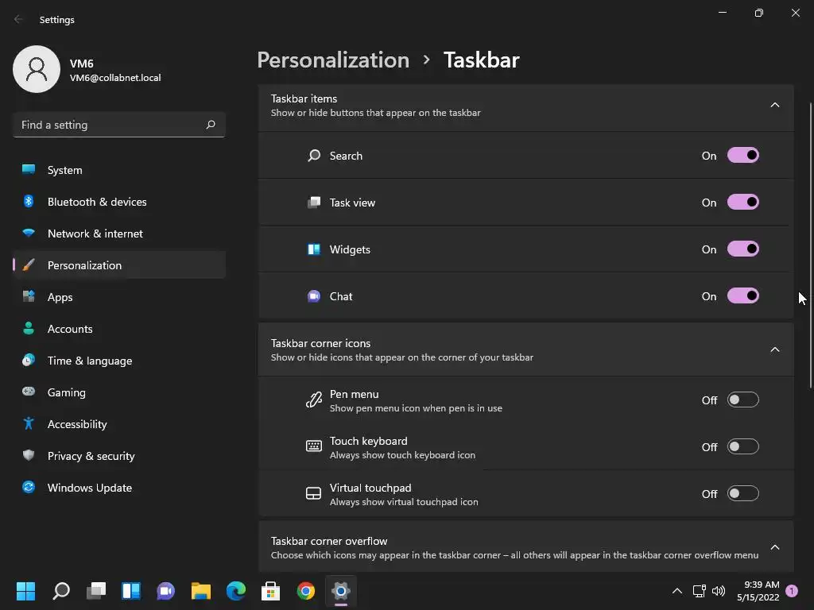The height and width of the screenshot is (610, 814).
Task: Enable the Touch keyboard toggle
Action: tap(743, 446)
